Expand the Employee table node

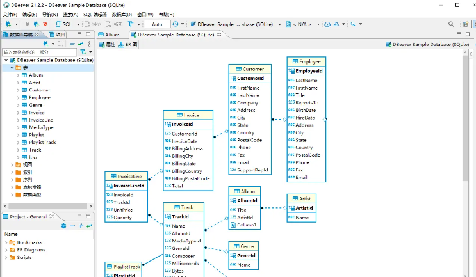tap(18, 98)
